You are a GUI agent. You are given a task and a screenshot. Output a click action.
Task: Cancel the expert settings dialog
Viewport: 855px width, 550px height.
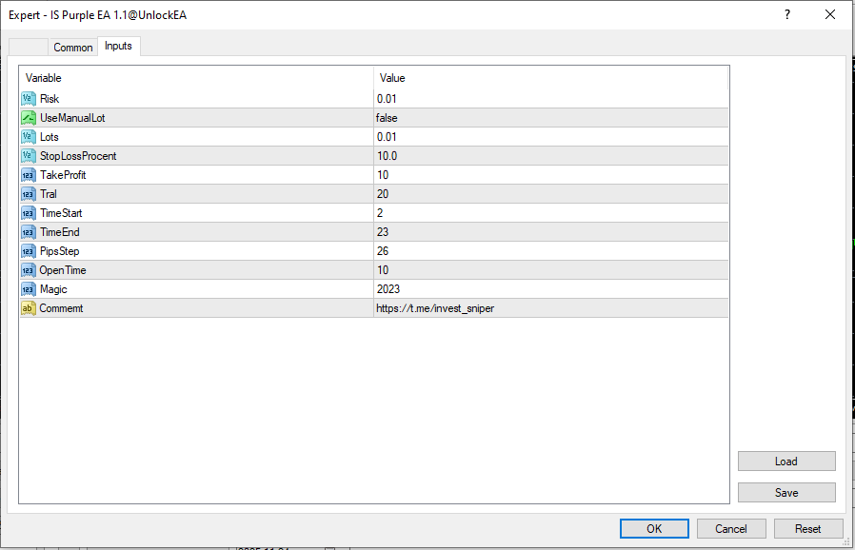click(731, 528)
